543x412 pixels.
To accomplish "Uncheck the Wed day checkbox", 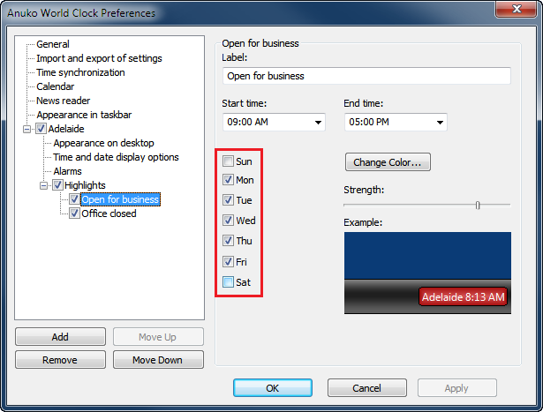I will [229, 221].
